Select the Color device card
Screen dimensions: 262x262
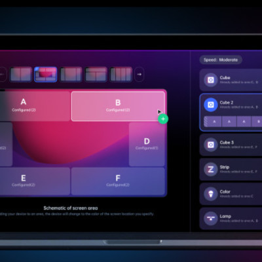(231, 194)
